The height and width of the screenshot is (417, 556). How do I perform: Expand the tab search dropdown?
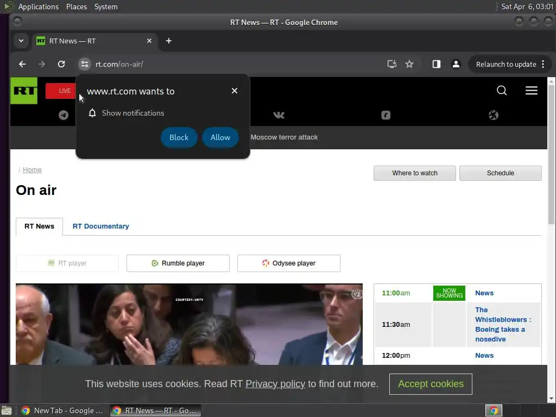21,41
